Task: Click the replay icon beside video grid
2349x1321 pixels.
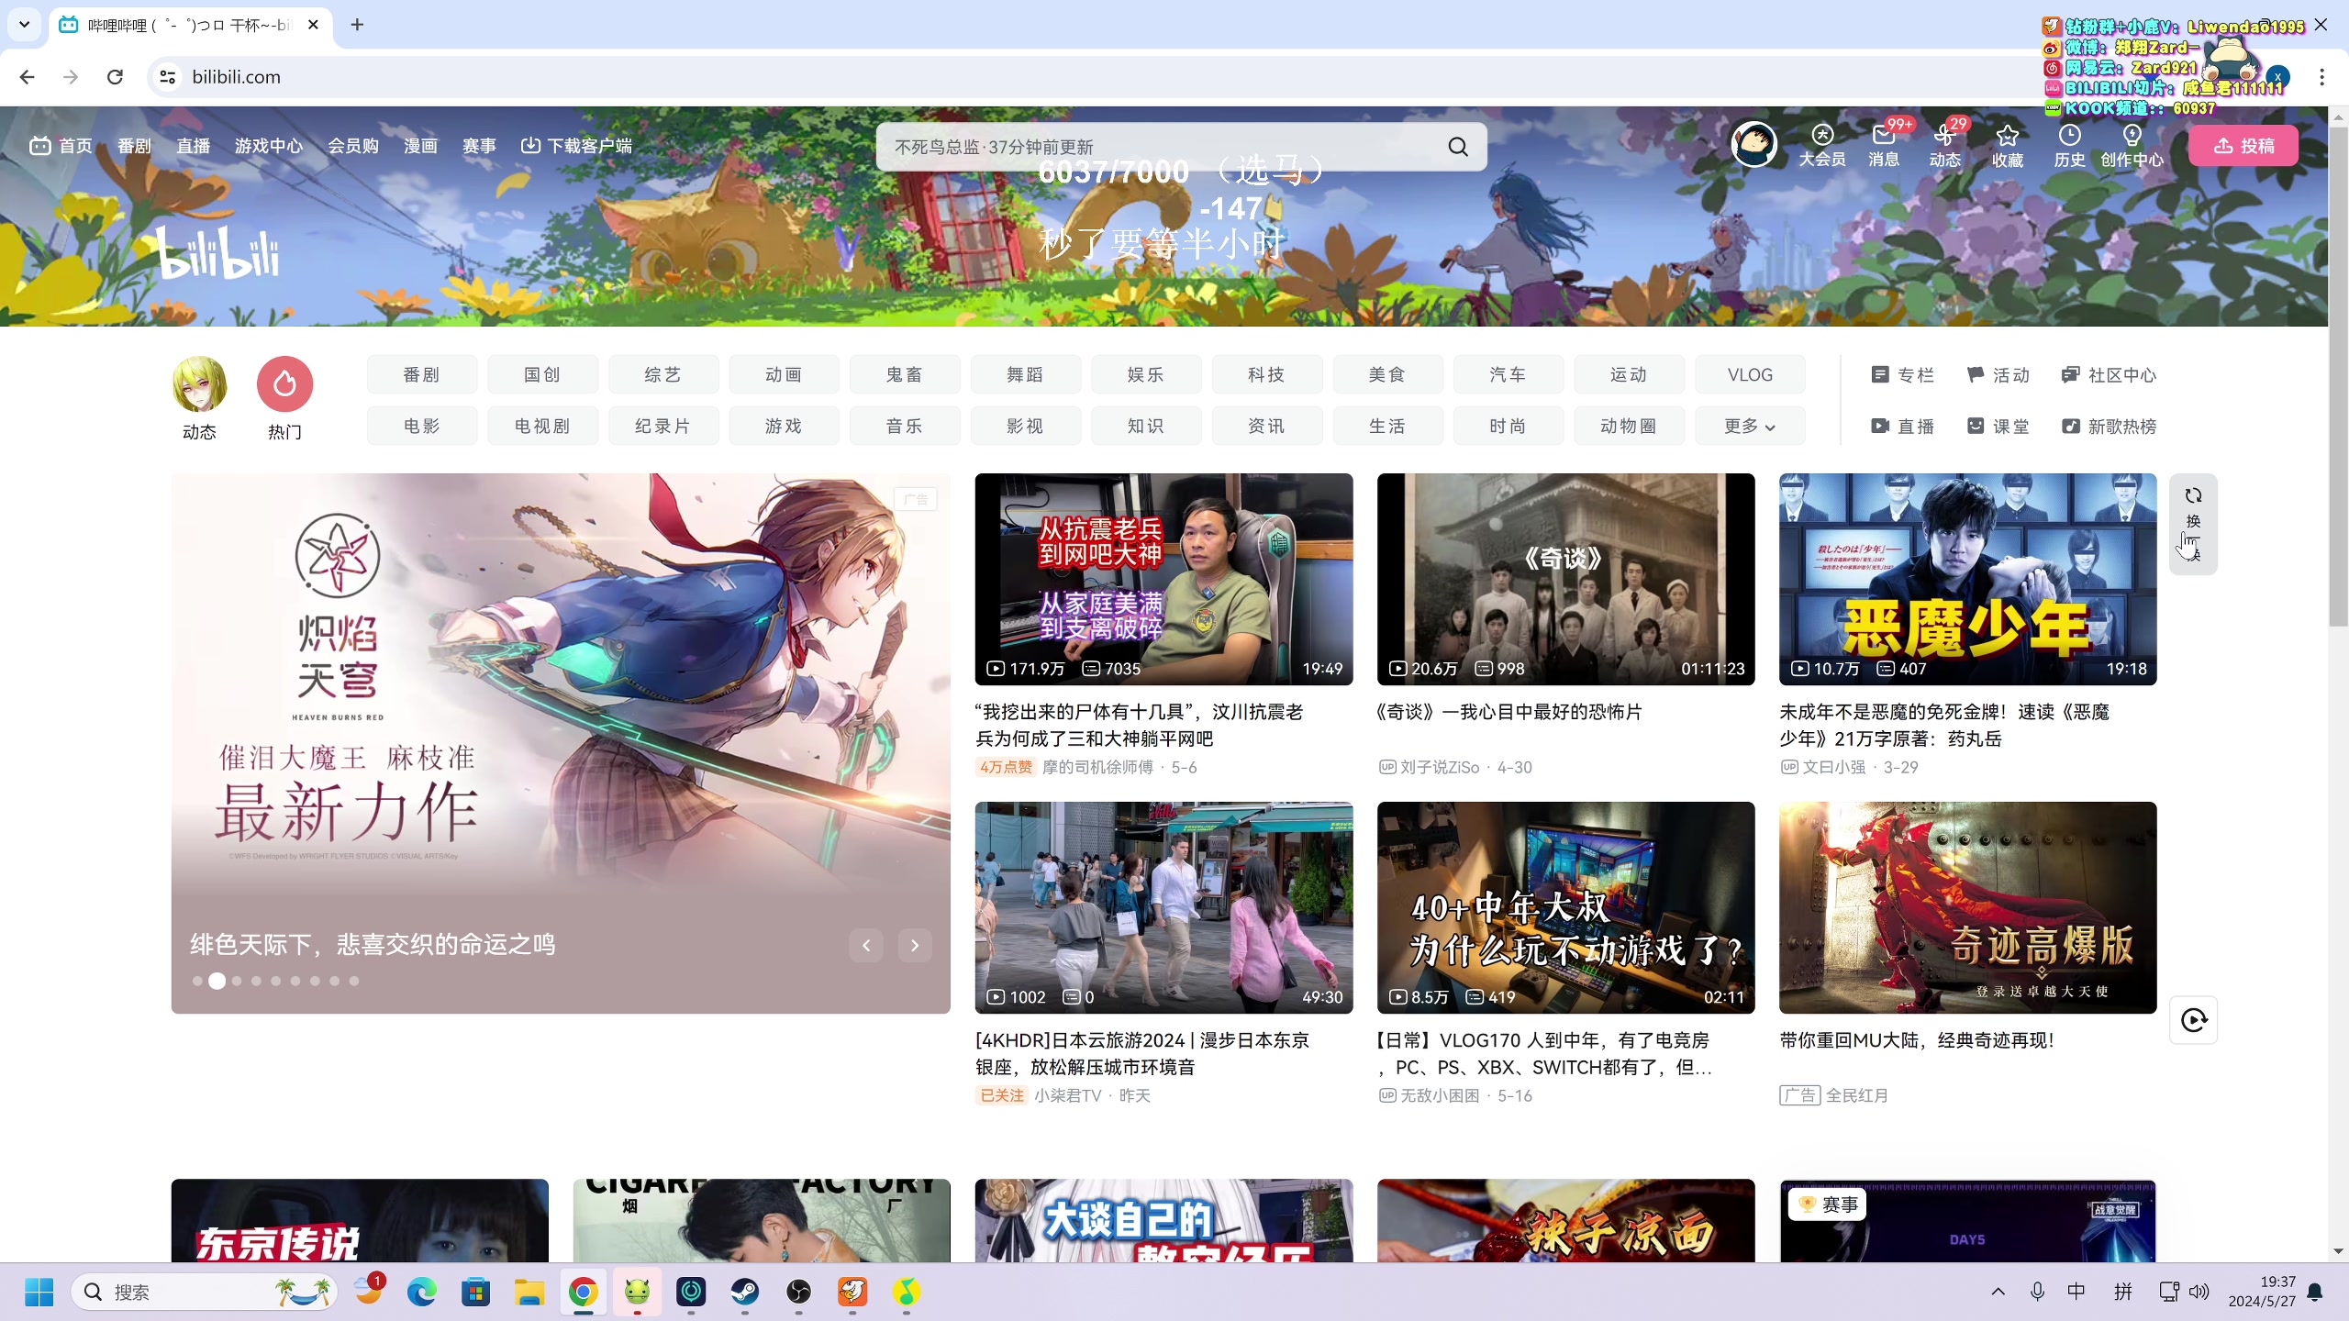Action: pos(2193,1019)
